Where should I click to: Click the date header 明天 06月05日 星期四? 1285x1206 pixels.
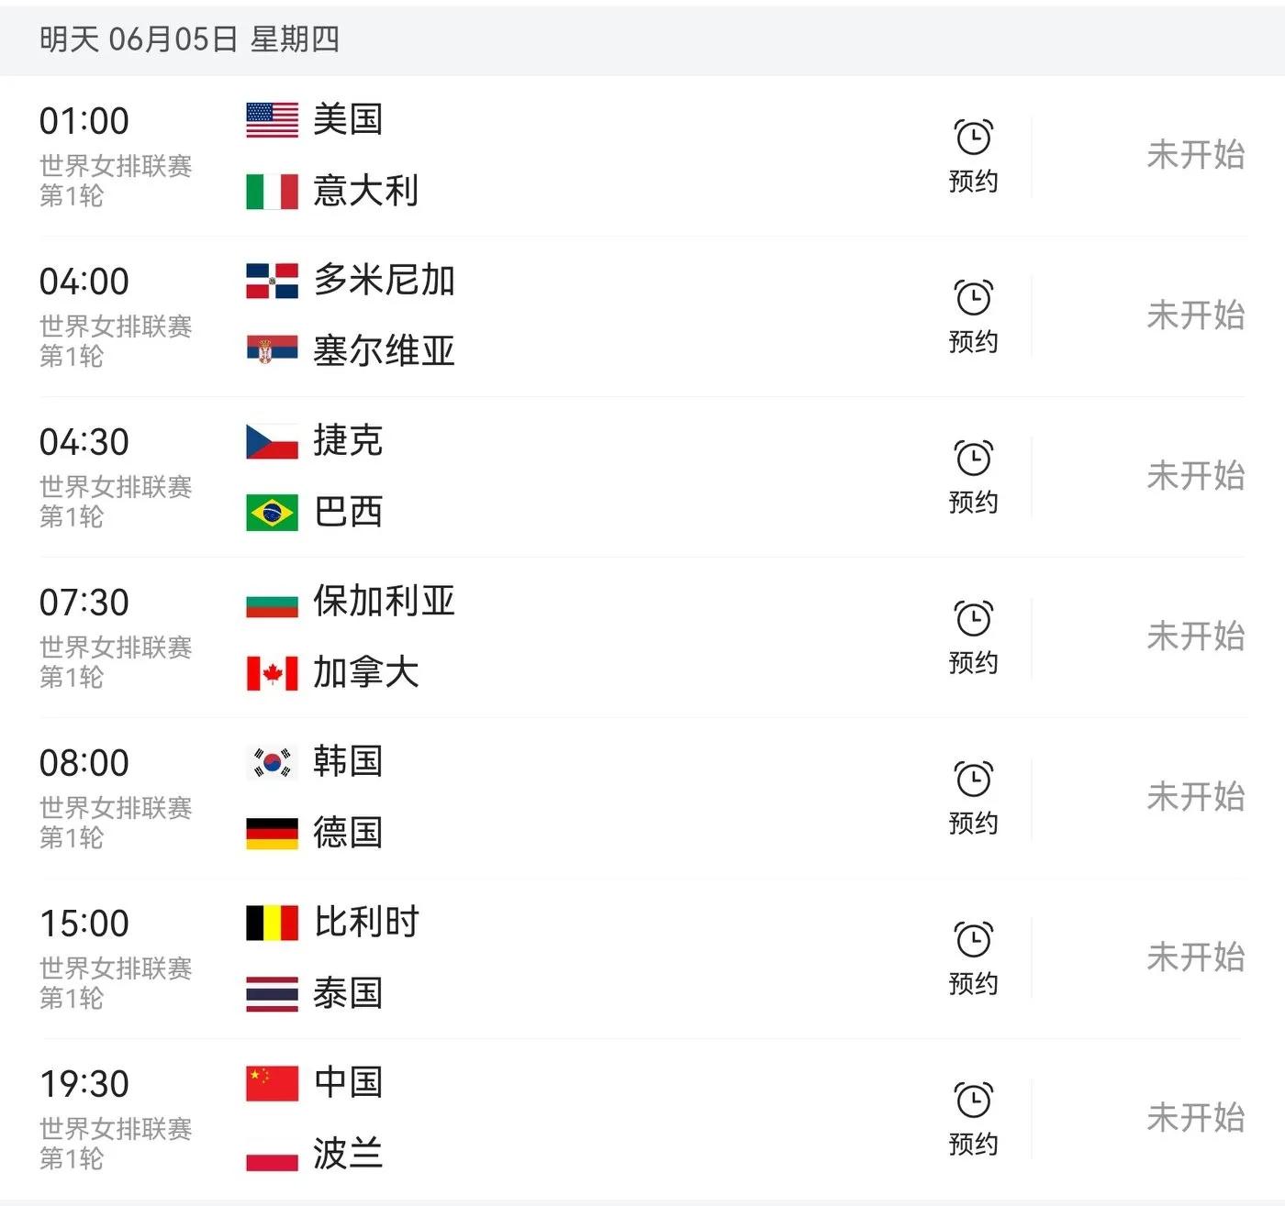click(x=189, y=39)
